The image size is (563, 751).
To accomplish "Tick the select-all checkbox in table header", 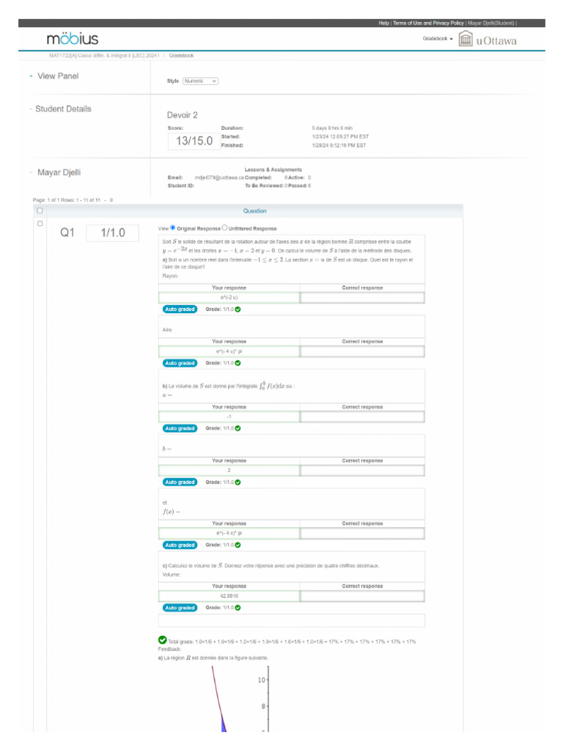I will click(40, 211).
